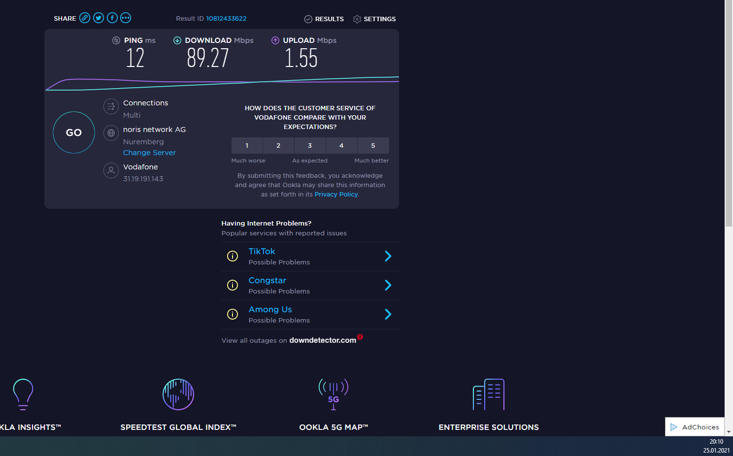Copy the share link icon
The height and width of the screenshot is (456, 733).
click(x=85, y=18)
